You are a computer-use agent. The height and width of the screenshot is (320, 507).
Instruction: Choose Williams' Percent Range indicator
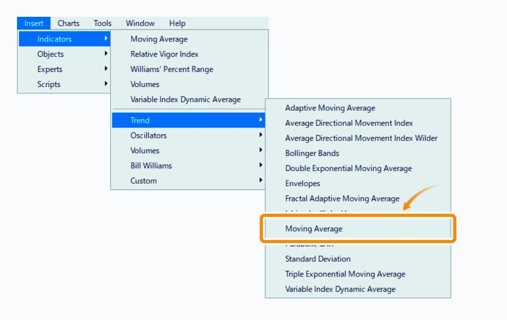(171, 69)
